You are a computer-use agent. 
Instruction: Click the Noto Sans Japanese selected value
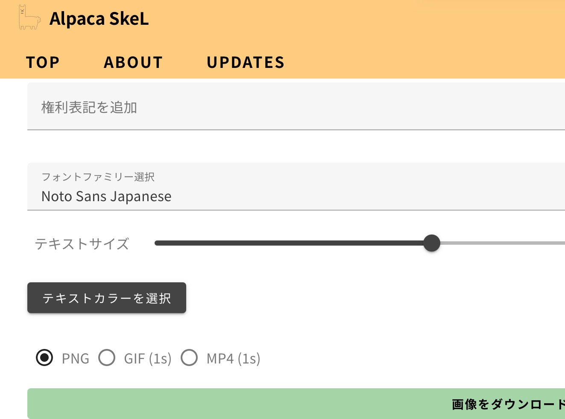[106, 196]
